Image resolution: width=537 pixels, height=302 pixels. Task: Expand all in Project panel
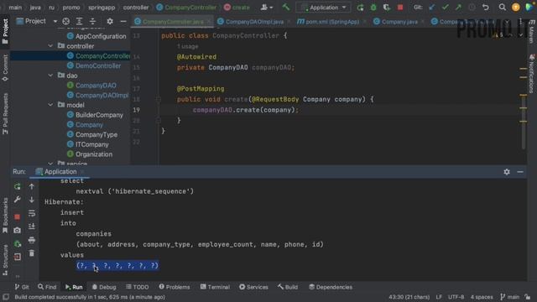coord(79,21)
